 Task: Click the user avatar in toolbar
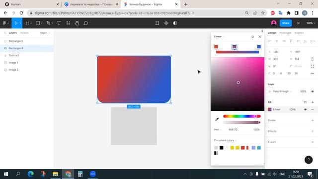[274, 23]
